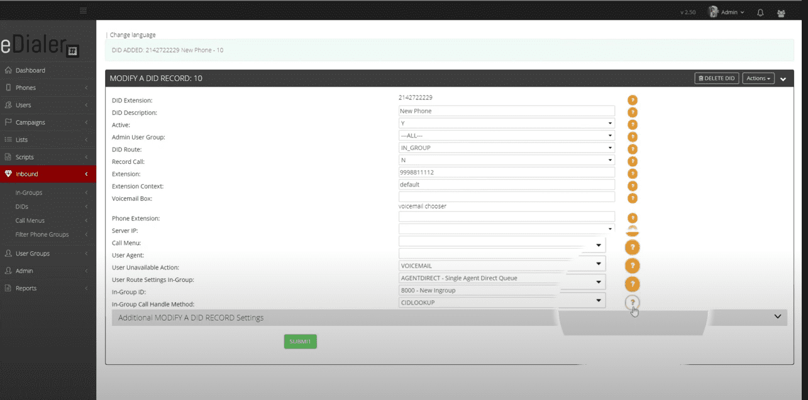This screenshot has height=400, width=808.
Task: Show help for DID Route
Action: (633, 149)
